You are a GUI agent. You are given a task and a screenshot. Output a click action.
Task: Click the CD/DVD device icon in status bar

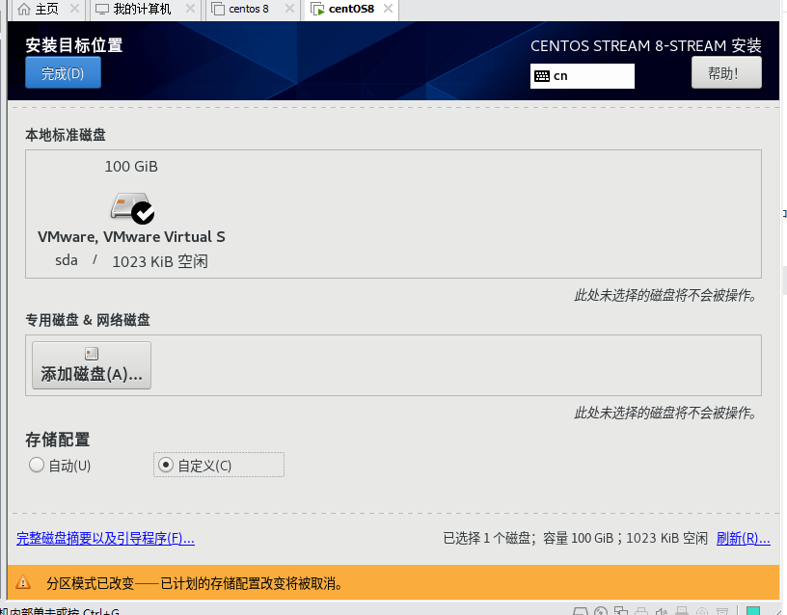pyautogui.click(x=601, y=611)
